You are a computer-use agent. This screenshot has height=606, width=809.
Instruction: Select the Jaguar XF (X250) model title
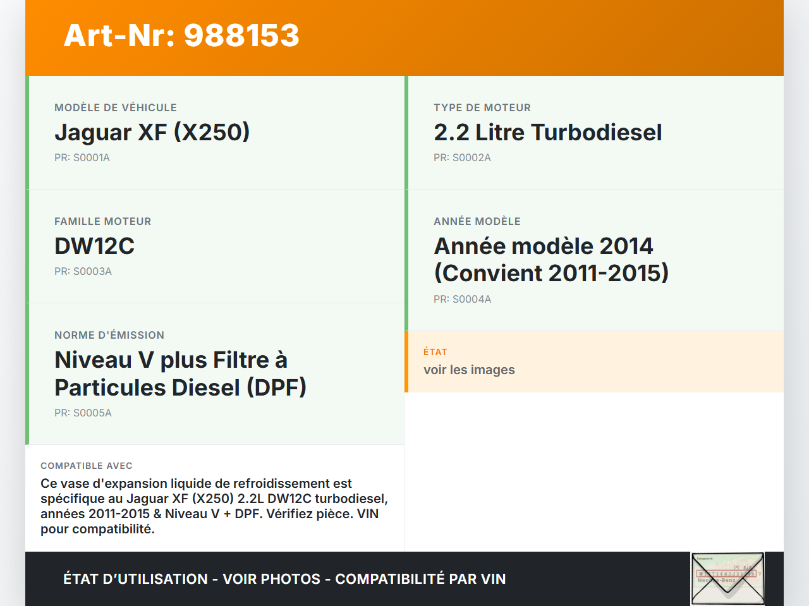tap(152, 132)
